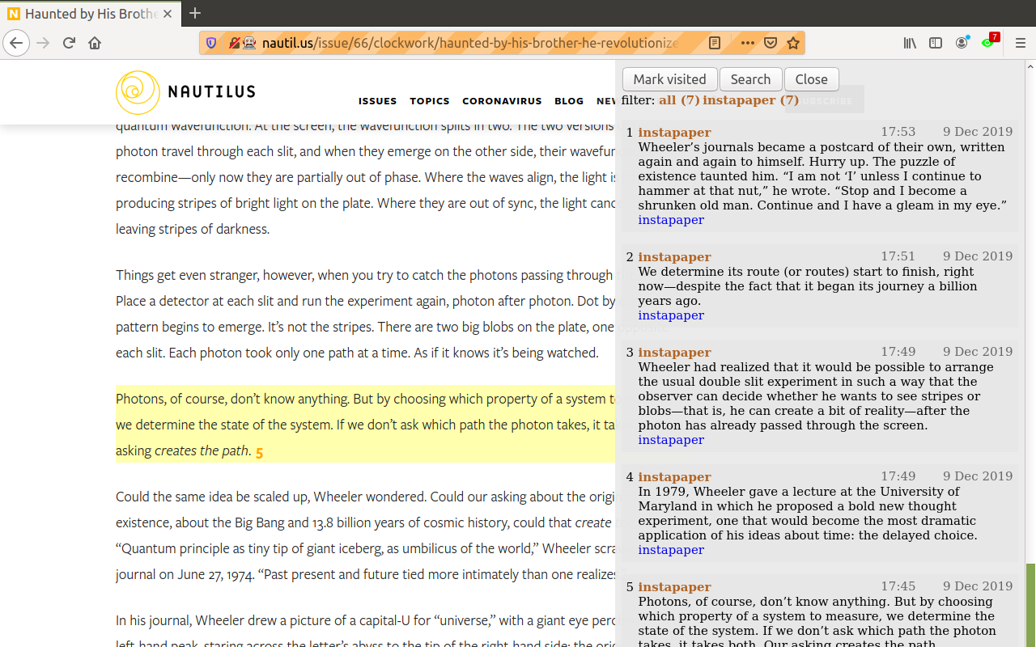Screen dimensions: 1036x647
Task: Open a new tab
Action: point(194,13)
